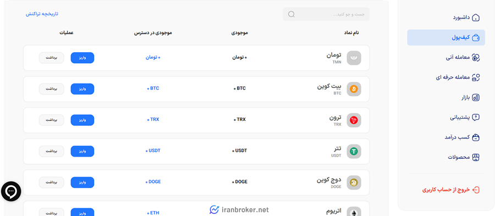Click the اتریوم coin name

(x=333, y=211)
